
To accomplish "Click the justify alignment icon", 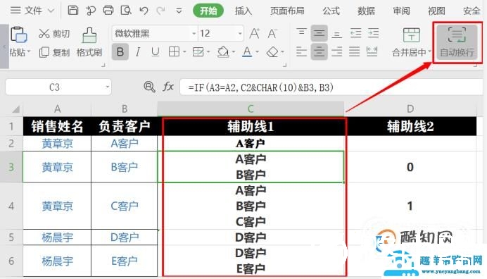I will pos(354,51).
